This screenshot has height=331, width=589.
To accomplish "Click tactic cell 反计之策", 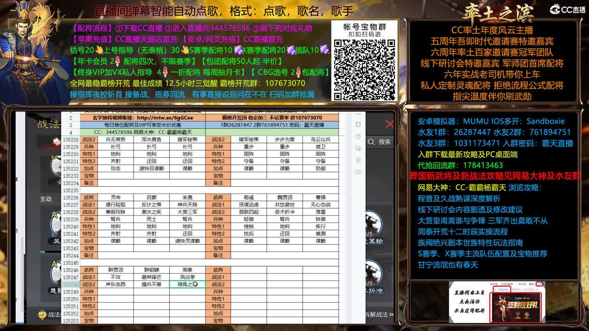I will [151, 205].
